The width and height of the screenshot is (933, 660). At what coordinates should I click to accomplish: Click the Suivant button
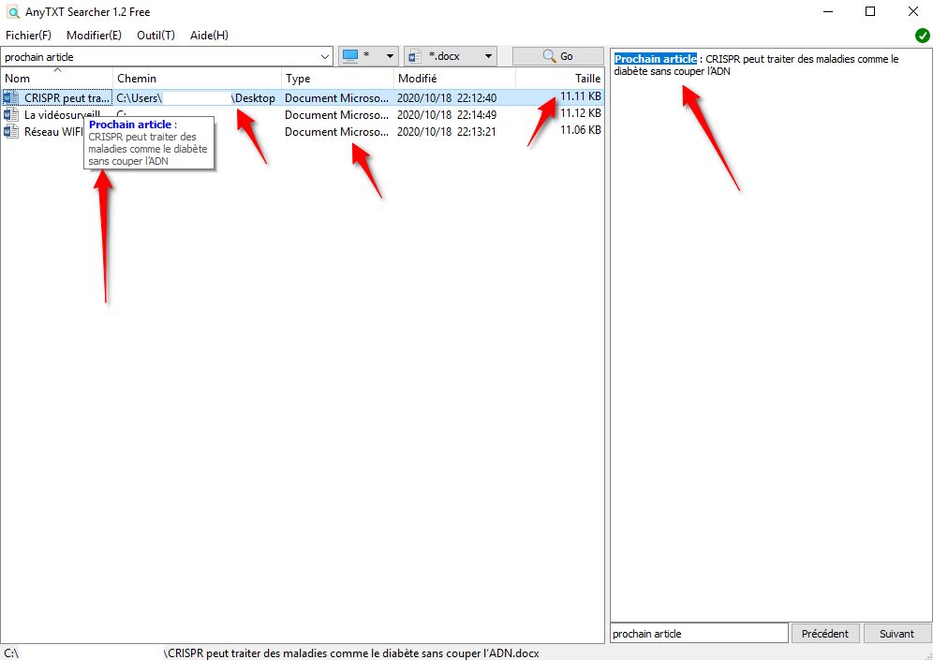(x=896, y=633)
